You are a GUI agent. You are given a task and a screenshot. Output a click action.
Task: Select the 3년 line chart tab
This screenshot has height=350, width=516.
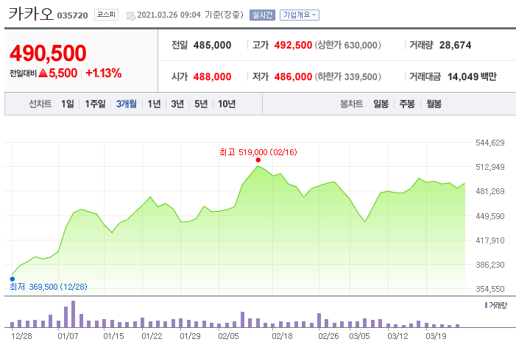[177, 104]
